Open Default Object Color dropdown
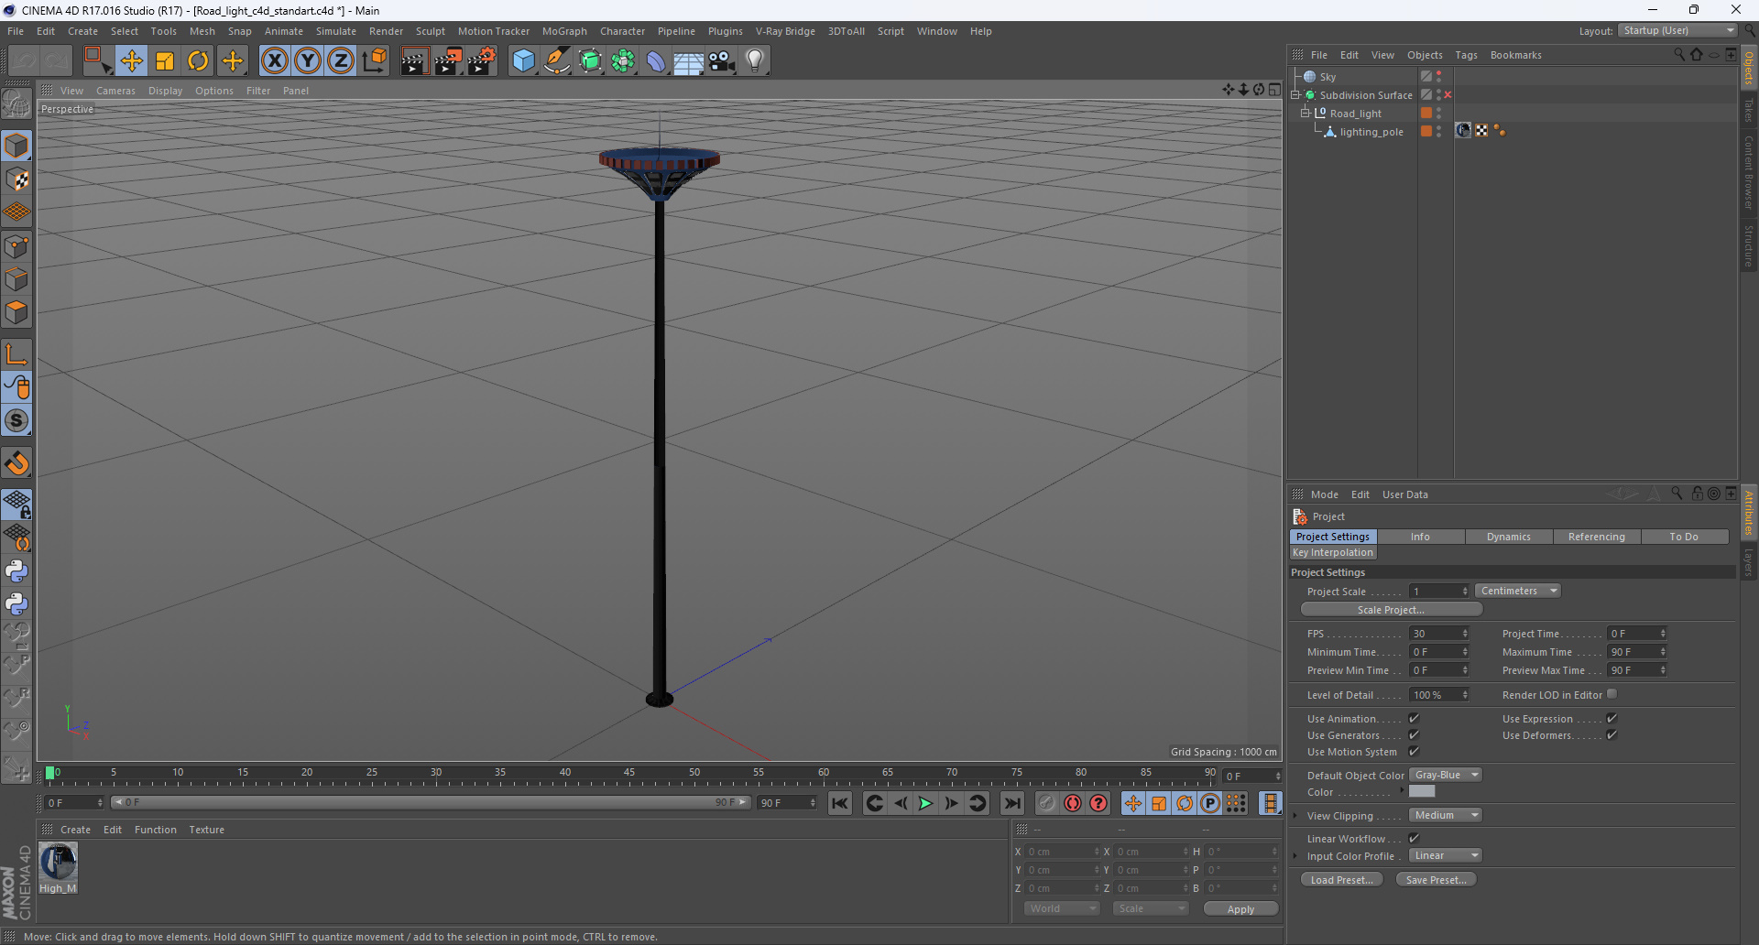Screen dimensions: 1759x945 [1446, 775]
